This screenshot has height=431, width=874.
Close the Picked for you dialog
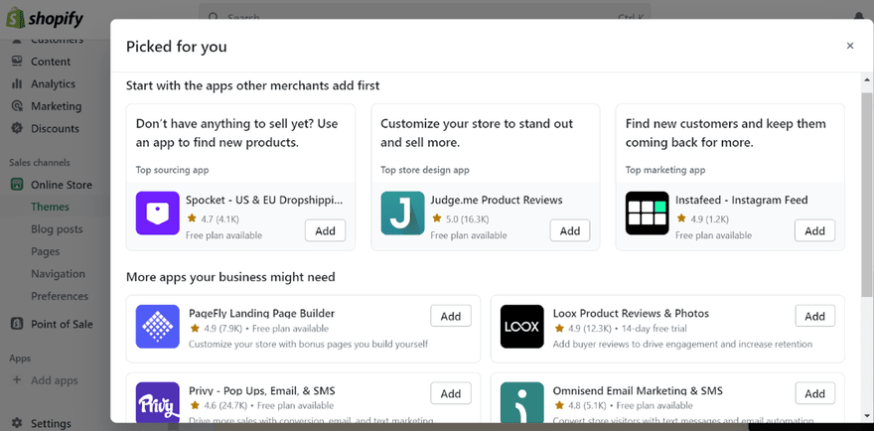tap(849, 46)
